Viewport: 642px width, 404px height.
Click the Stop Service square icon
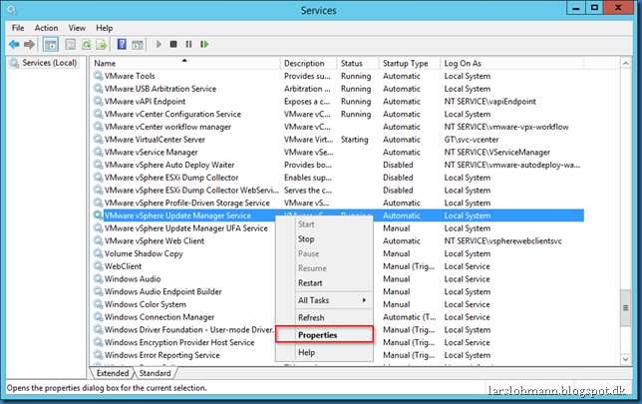click(173, 44)
